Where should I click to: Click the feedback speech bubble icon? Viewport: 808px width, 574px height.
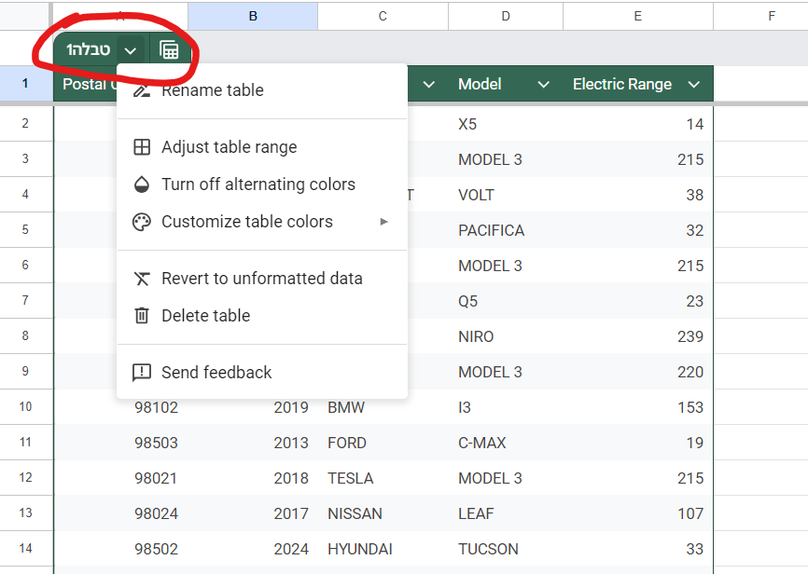coord(142,373)
